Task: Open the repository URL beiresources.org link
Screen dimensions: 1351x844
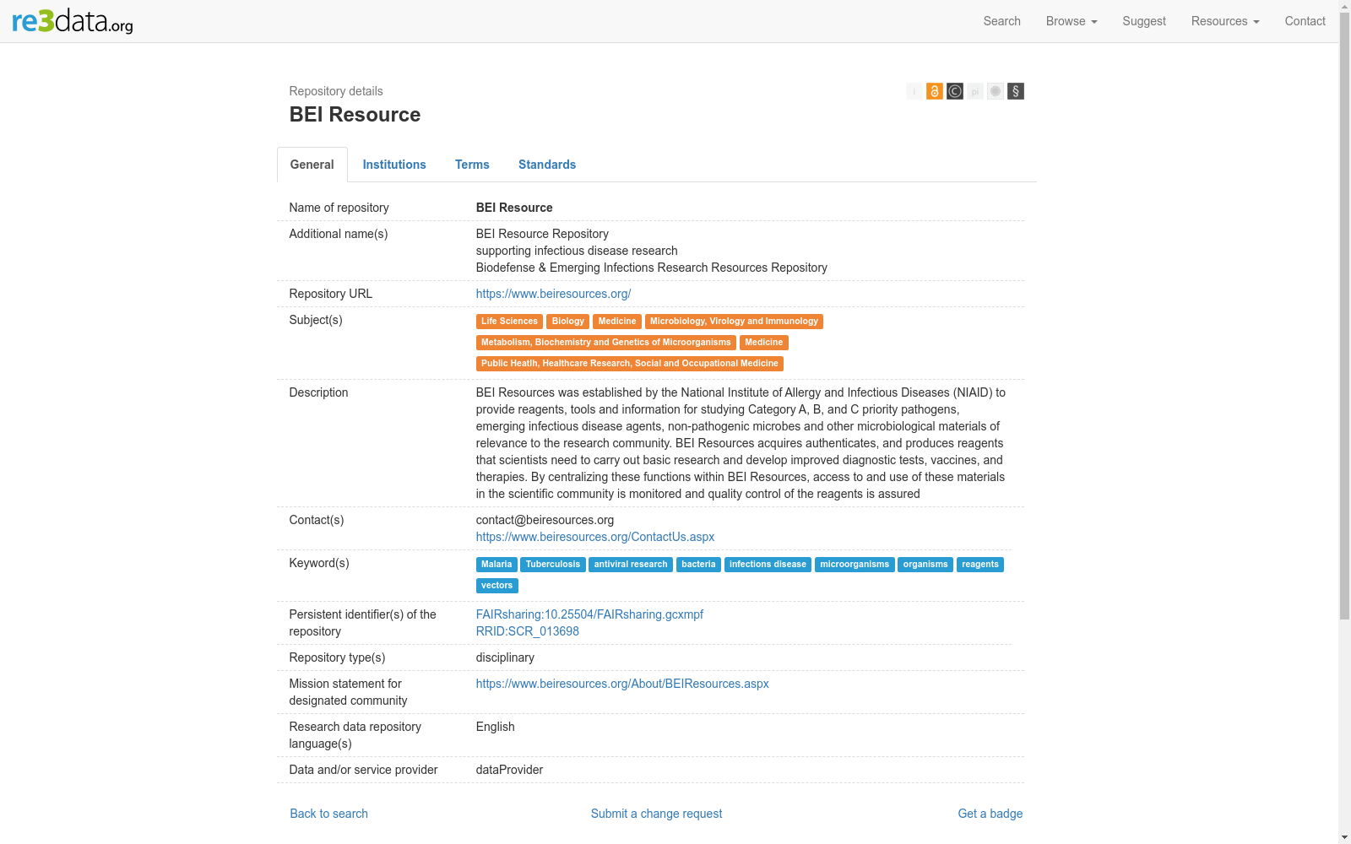Action: 553,294
